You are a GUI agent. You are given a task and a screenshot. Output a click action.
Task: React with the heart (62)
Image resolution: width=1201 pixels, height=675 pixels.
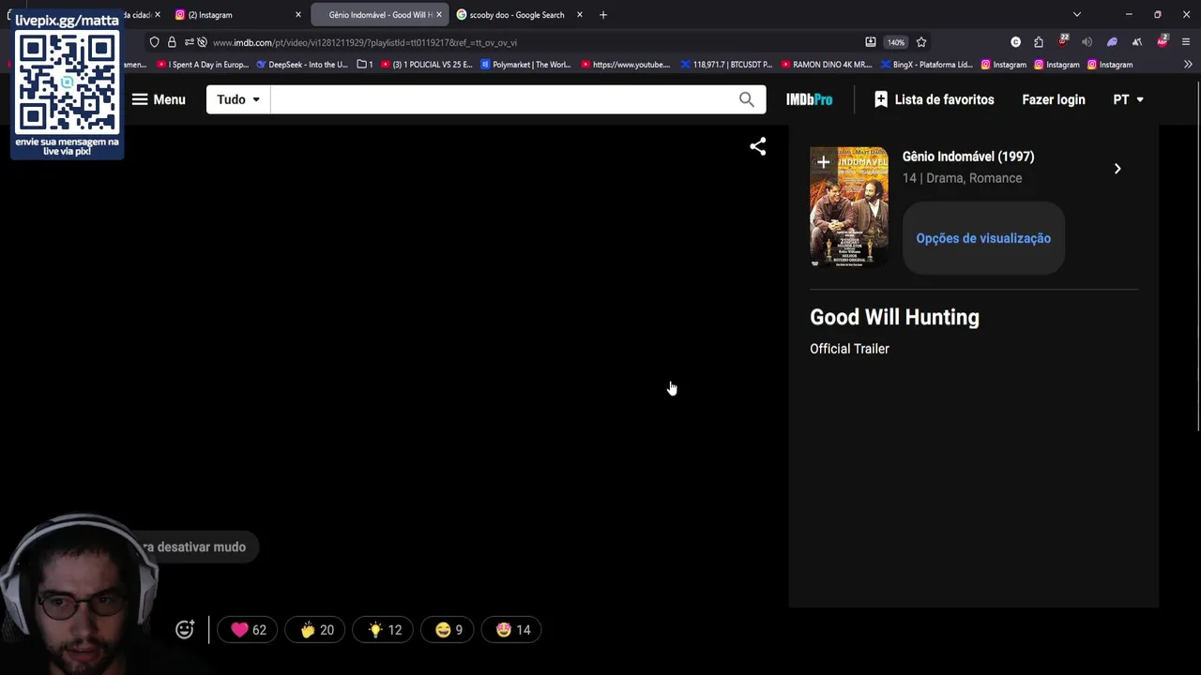point(249,630)
